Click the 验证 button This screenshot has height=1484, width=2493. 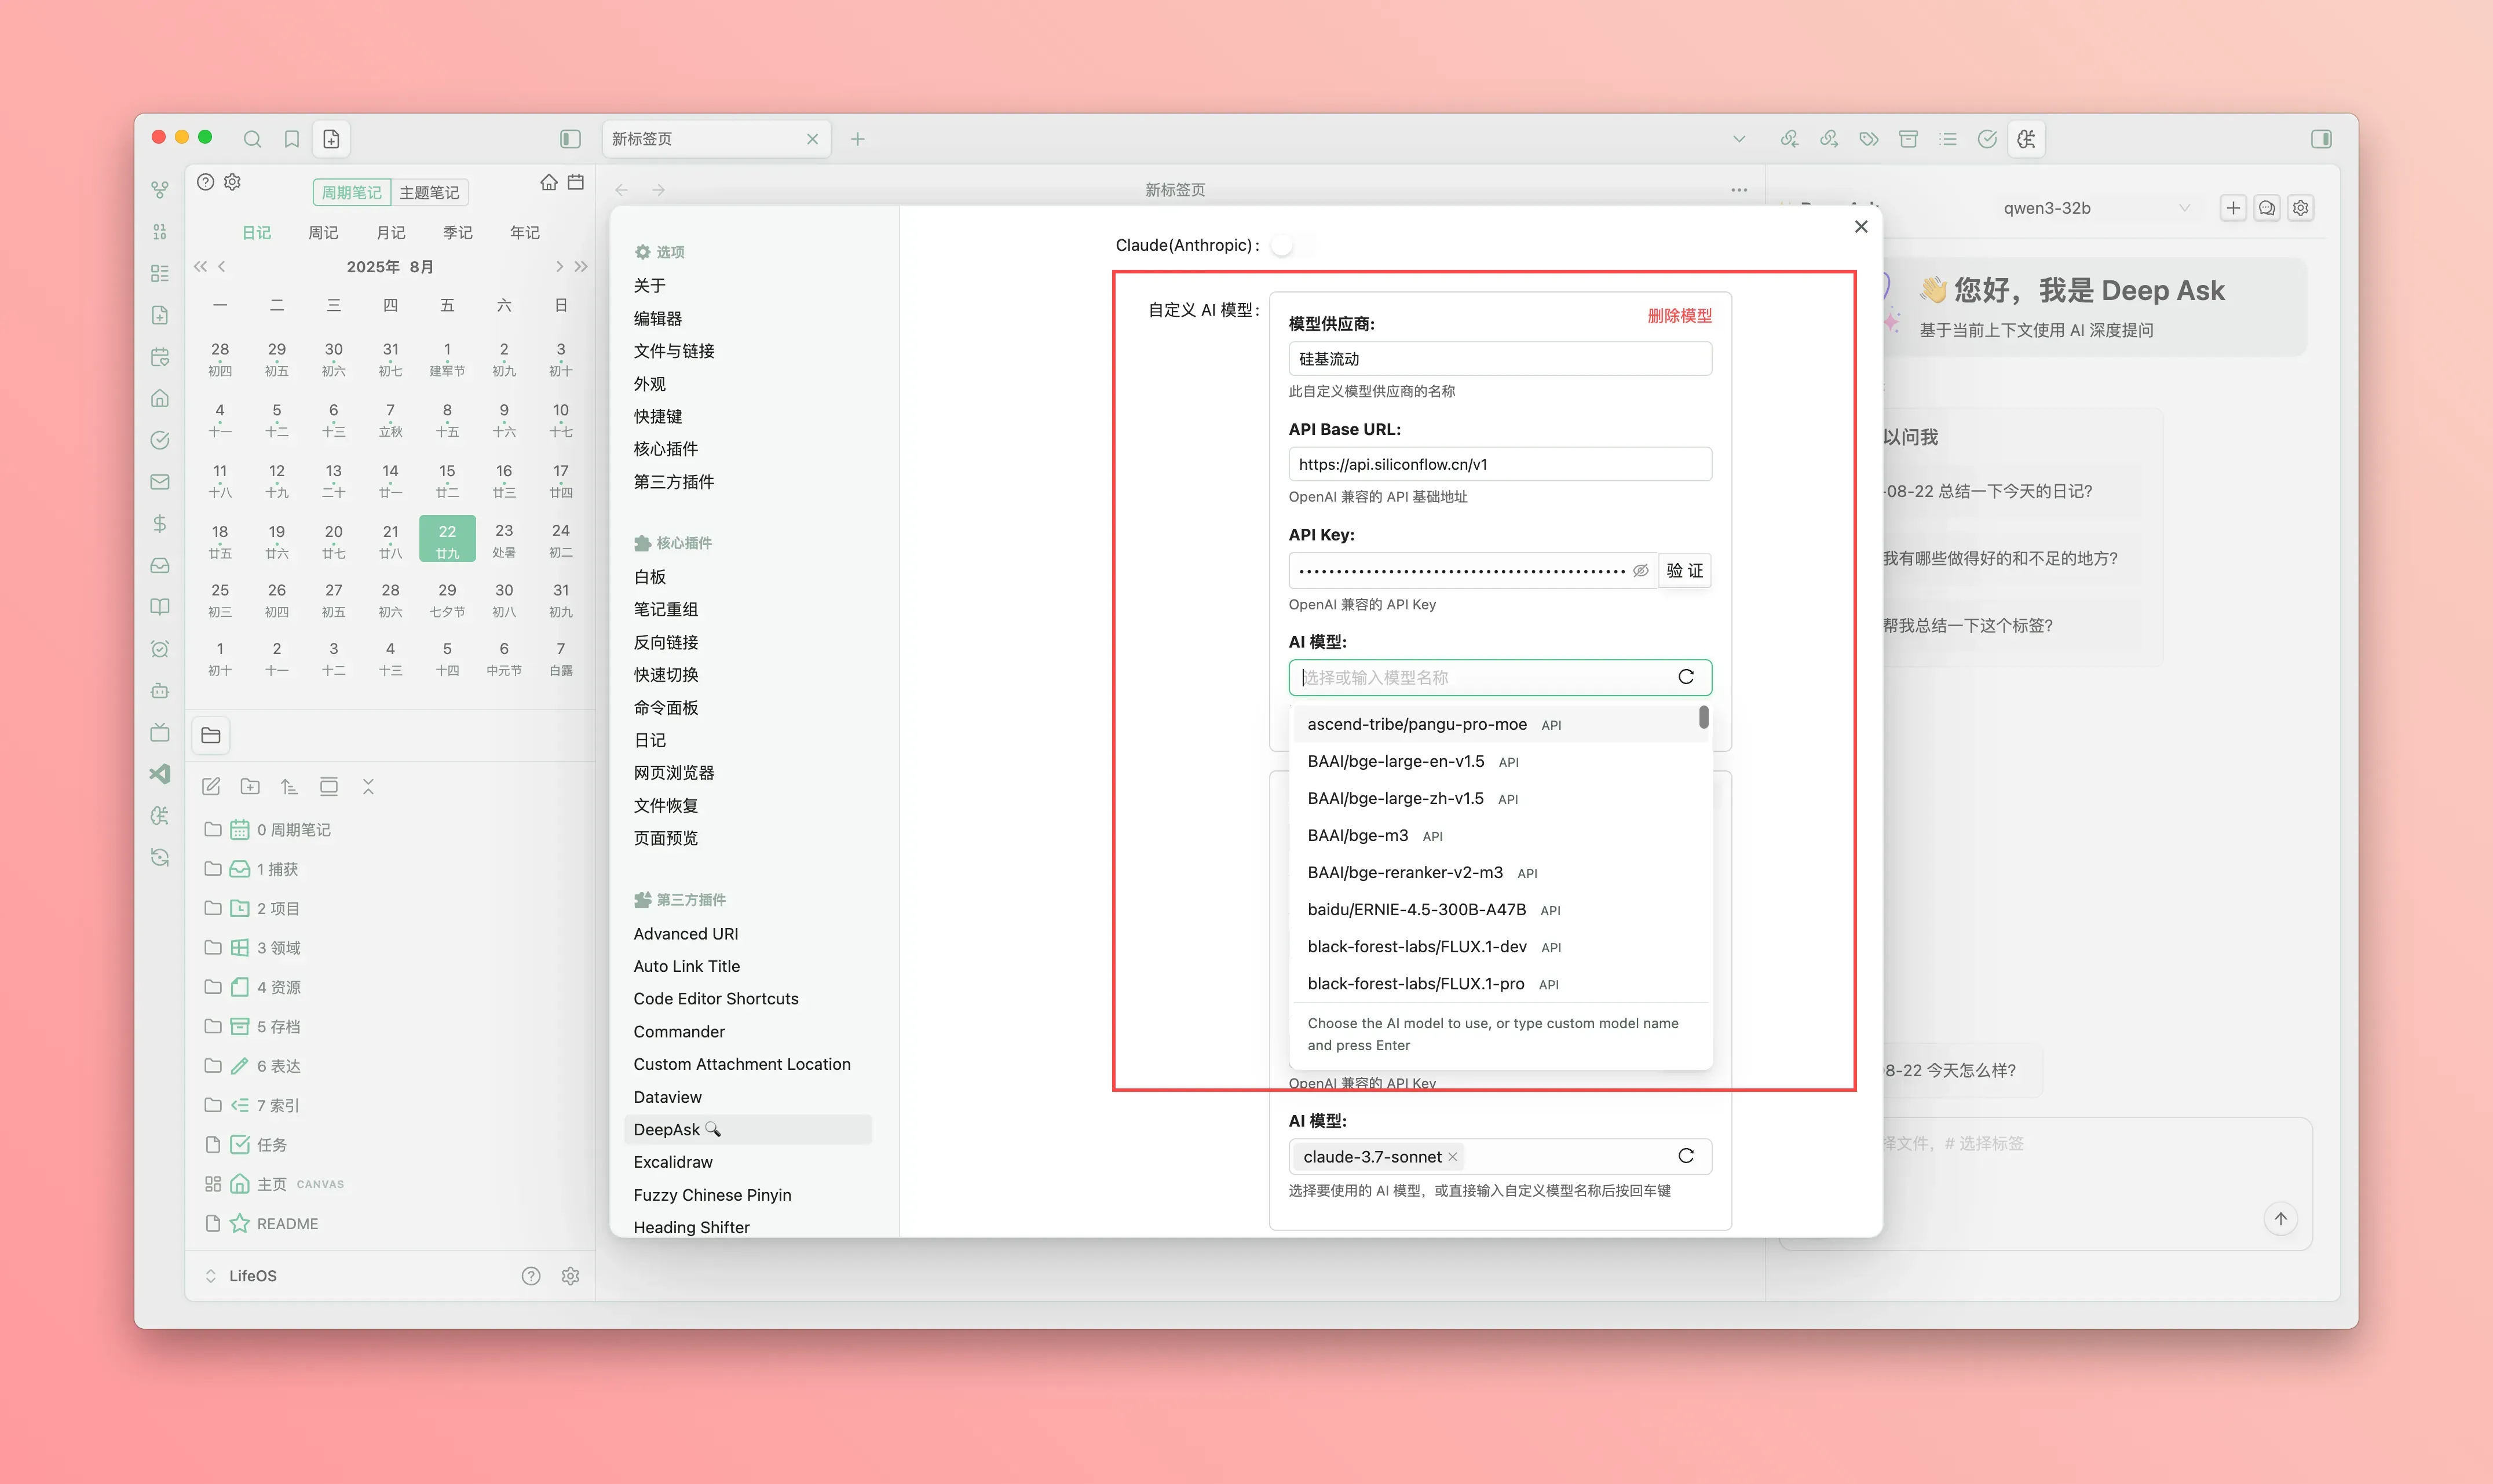[x=1684, y=570]
